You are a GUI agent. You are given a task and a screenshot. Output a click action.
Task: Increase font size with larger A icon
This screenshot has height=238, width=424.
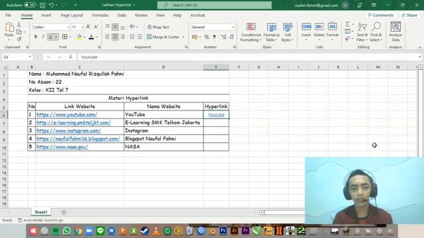click(x=88, y=26)
